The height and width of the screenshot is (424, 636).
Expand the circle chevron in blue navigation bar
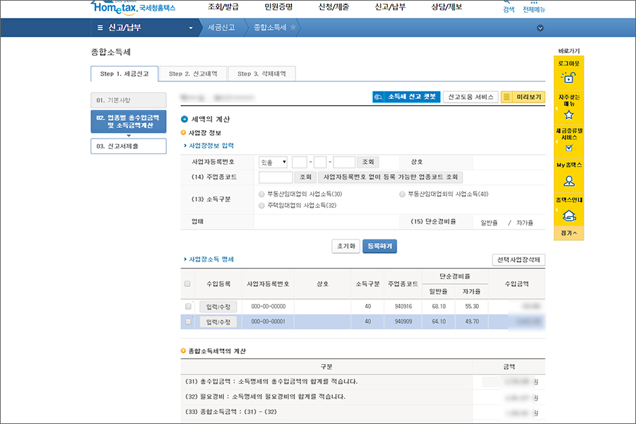(x=540, y=28)
